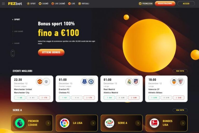
Task: Click the Casinò chip icon
Action: pyautogui.click(x=40, y=4)
